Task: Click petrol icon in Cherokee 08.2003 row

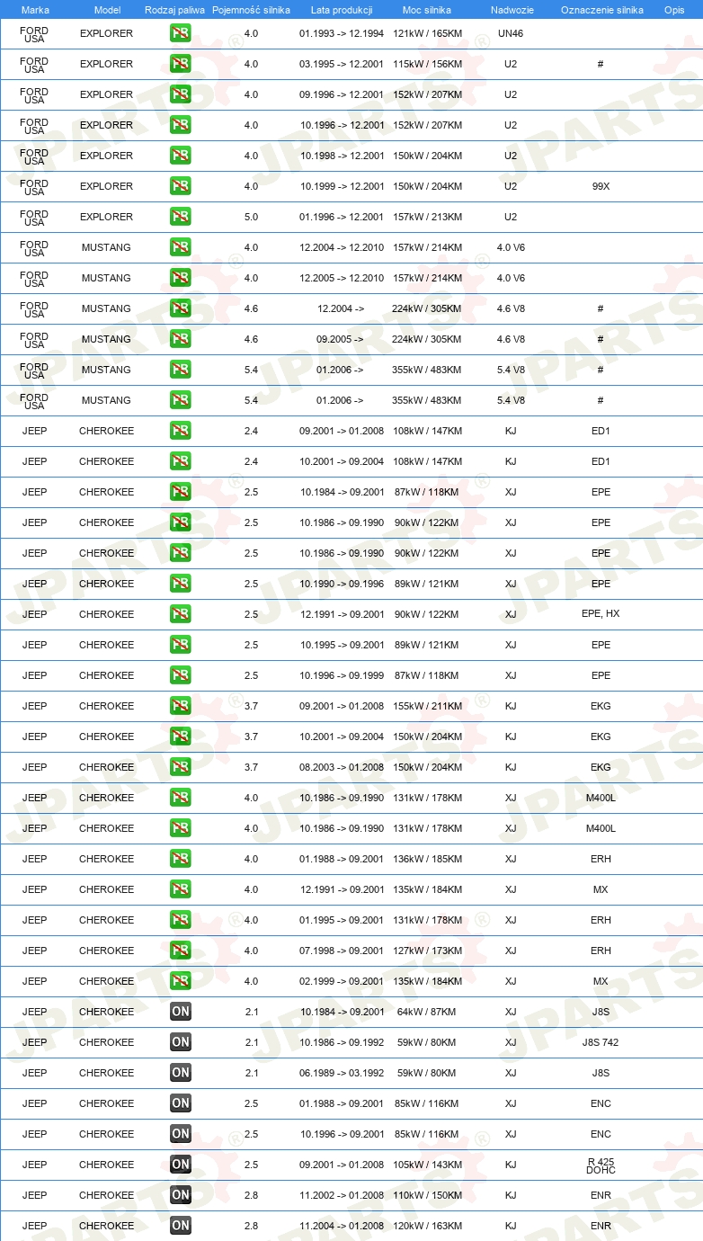Action: click(x=180, y=767)
